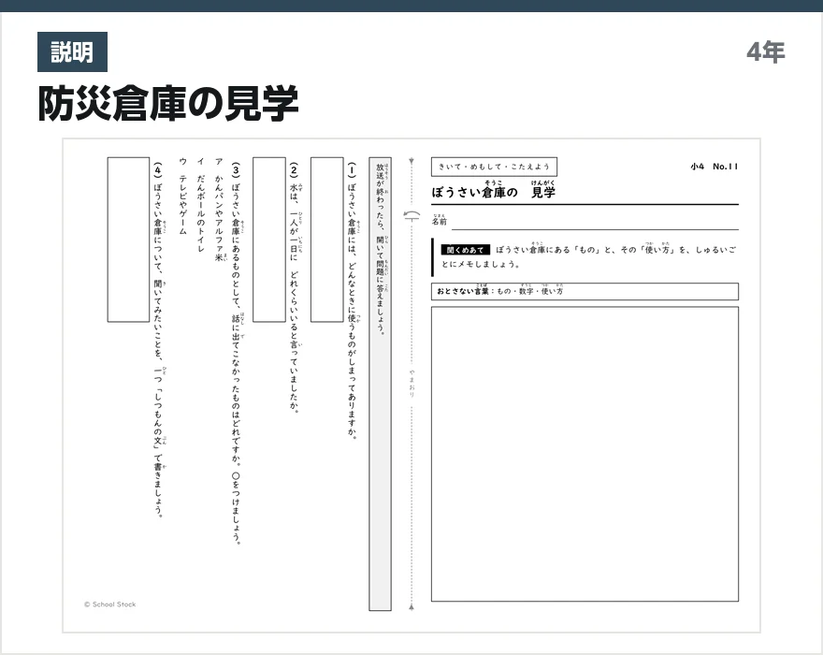Click the やまおり fold label
Screen dimensions: 823x655
pyautogui.click(x=412, y=383)
